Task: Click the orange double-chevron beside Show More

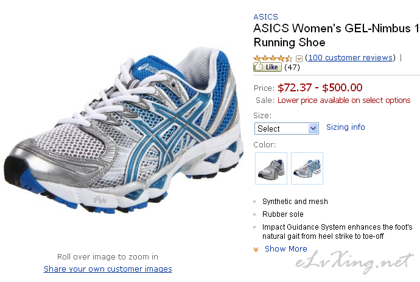Action: pos(256,249)
